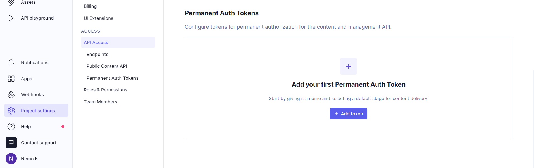The image size is (534, 168).
Task: Open Billing settings
Action: (90, 6)
